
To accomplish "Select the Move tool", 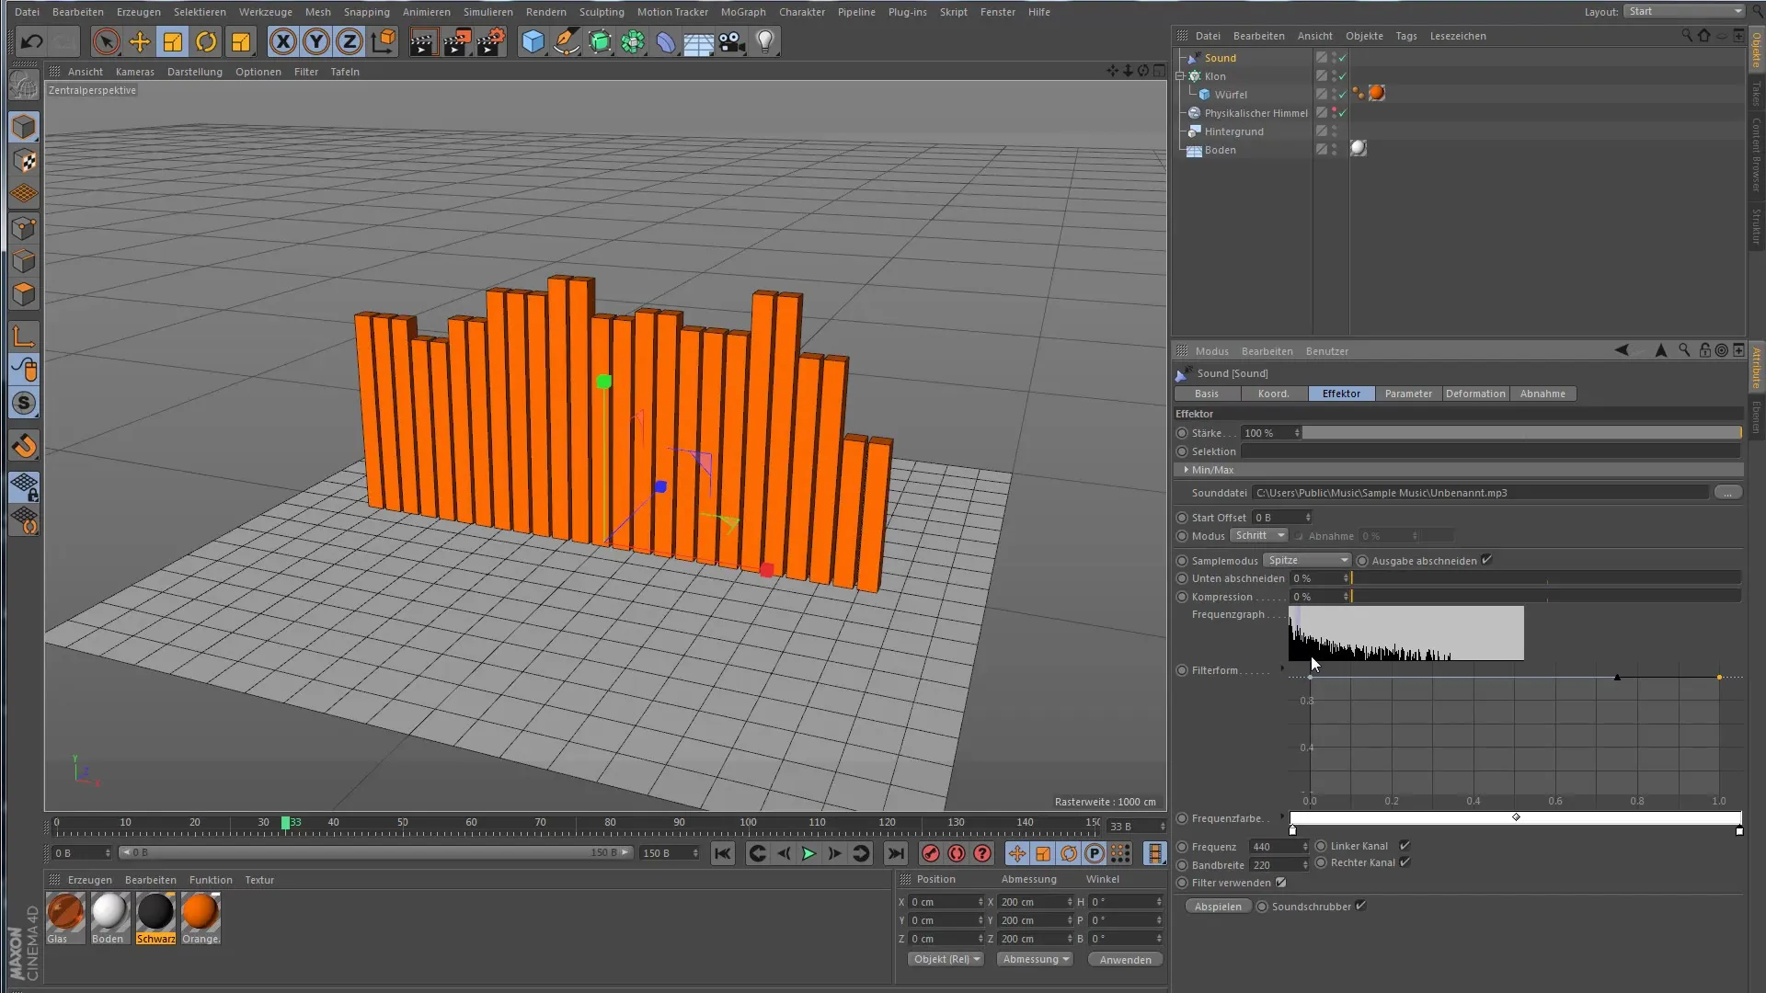I will [140, 41].
